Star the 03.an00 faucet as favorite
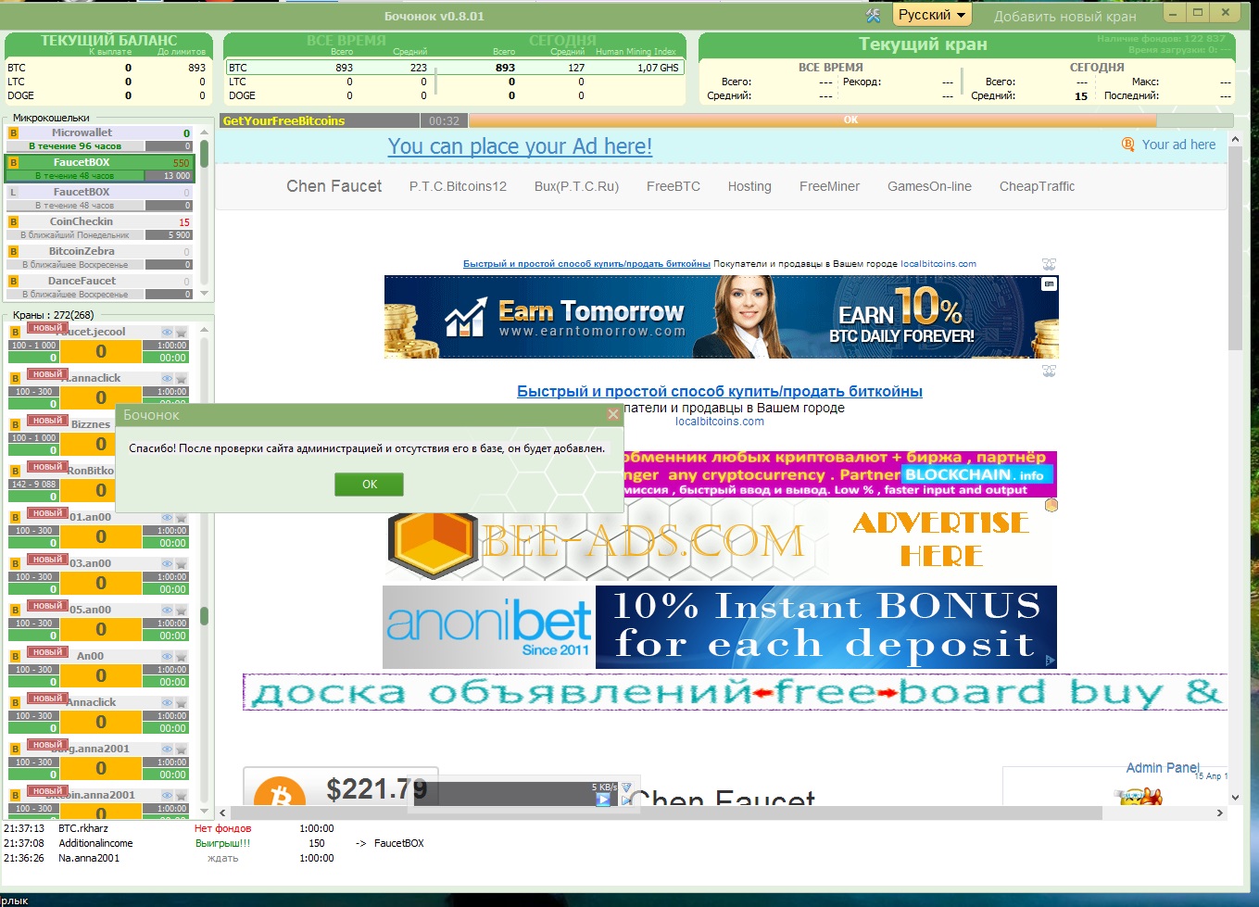 click(182, 563)
